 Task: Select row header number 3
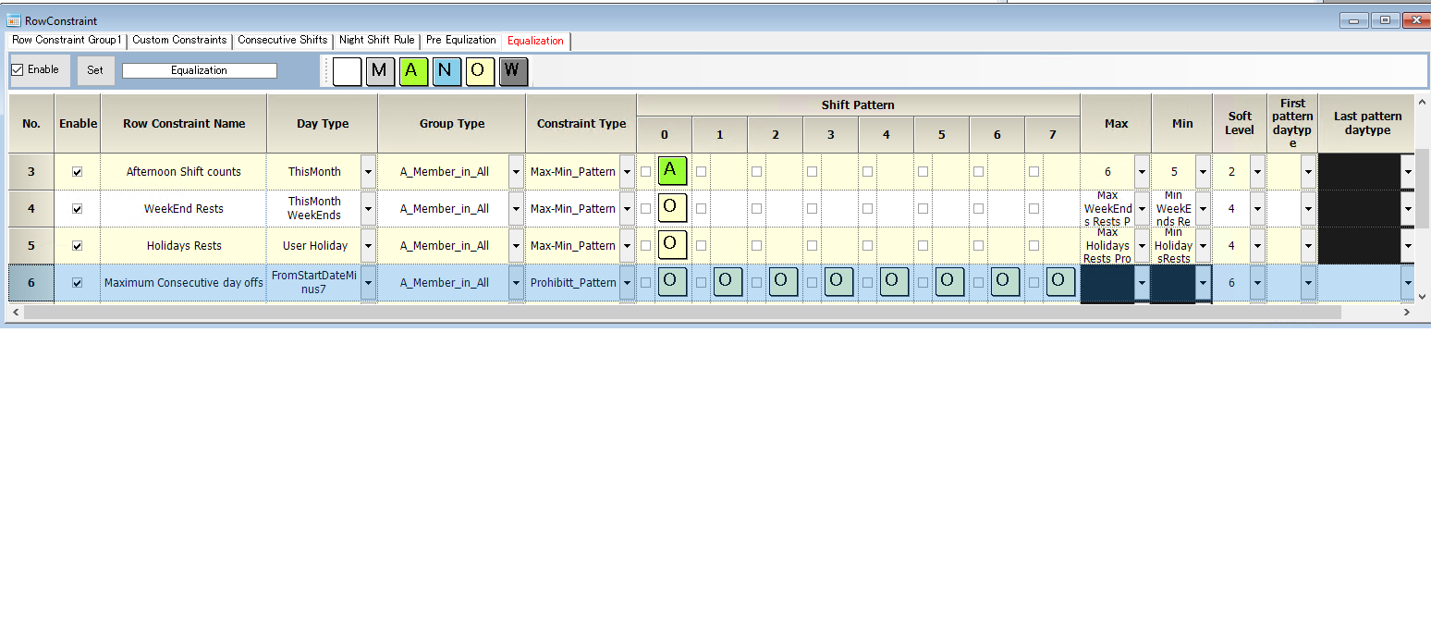click(x=31, y=171)
